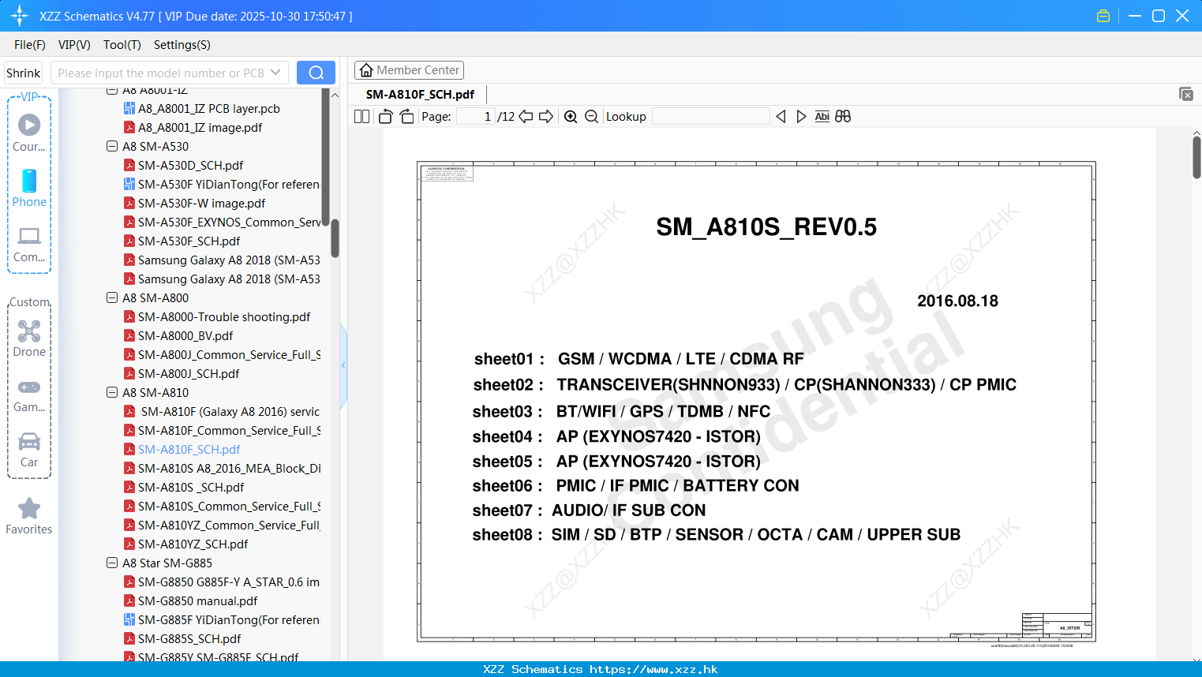Screen dimensions: 1202x677
Task: Collapse the A8 SM-A530 folder
Action: [x=112, y=146]
